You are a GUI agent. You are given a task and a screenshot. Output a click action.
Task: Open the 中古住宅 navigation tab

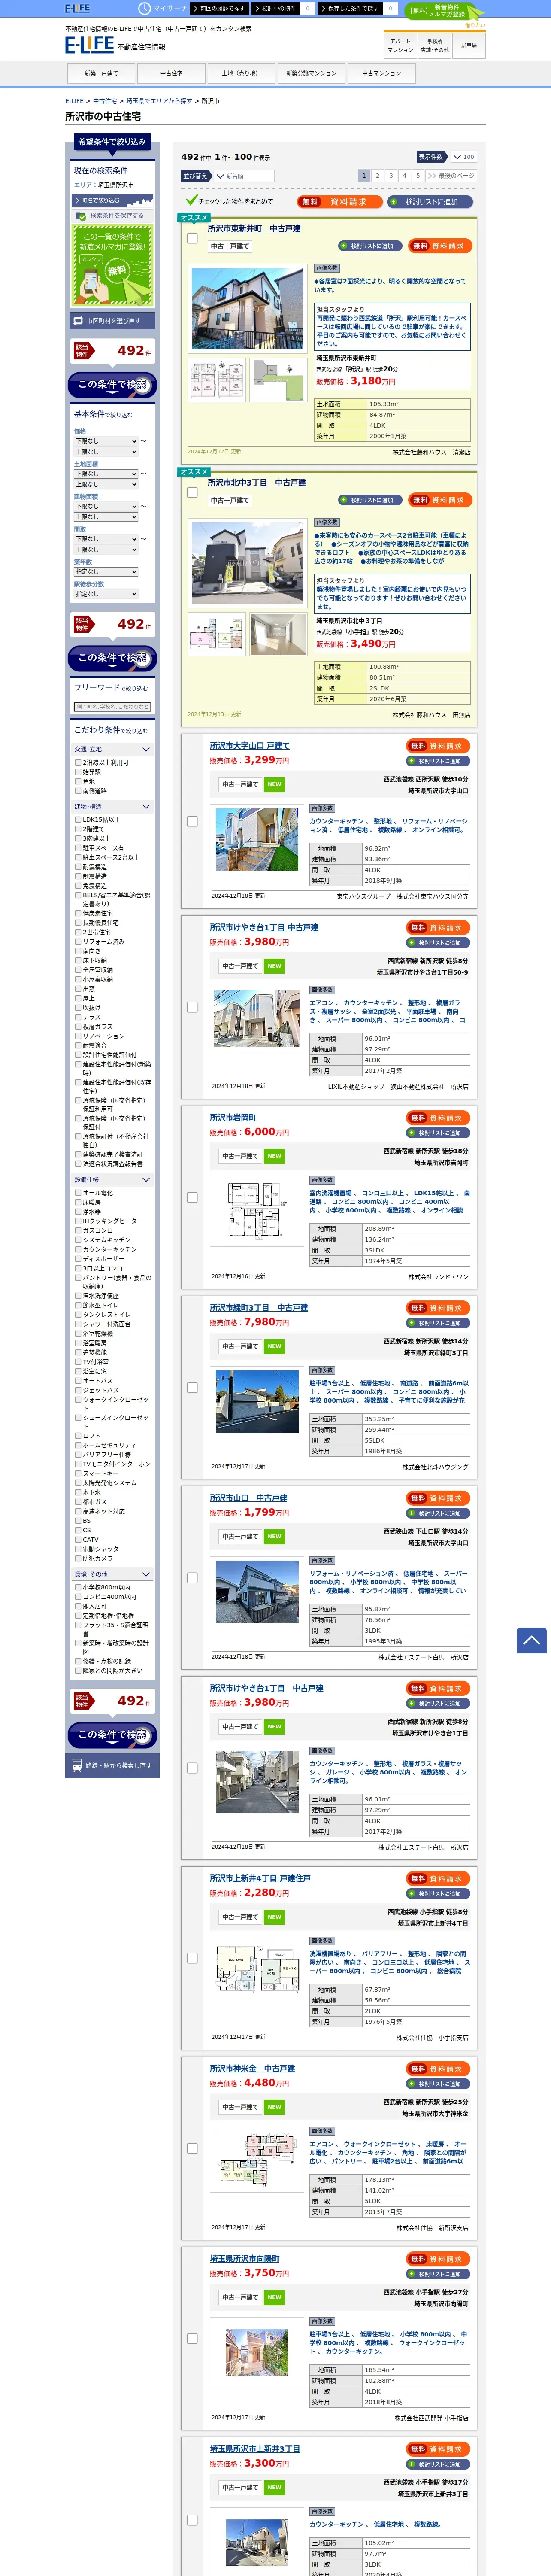(171, 73)
